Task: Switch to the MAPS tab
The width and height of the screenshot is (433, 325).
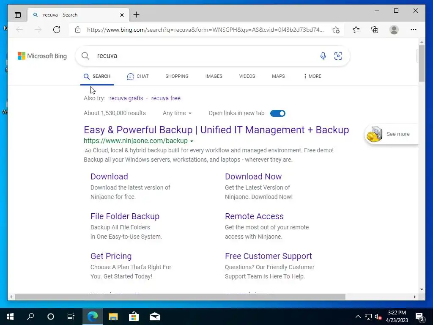Action: (278, 76)
